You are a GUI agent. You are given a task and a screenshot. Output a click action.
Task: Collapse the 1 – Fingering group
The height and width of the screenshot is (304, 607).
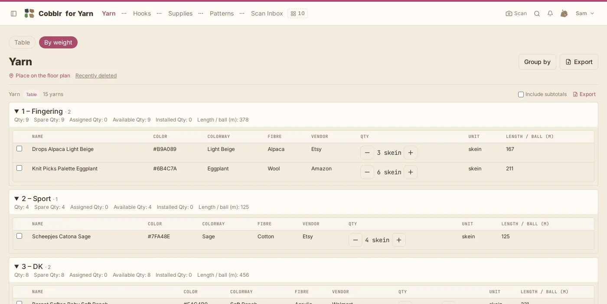[x=16, y=112]
